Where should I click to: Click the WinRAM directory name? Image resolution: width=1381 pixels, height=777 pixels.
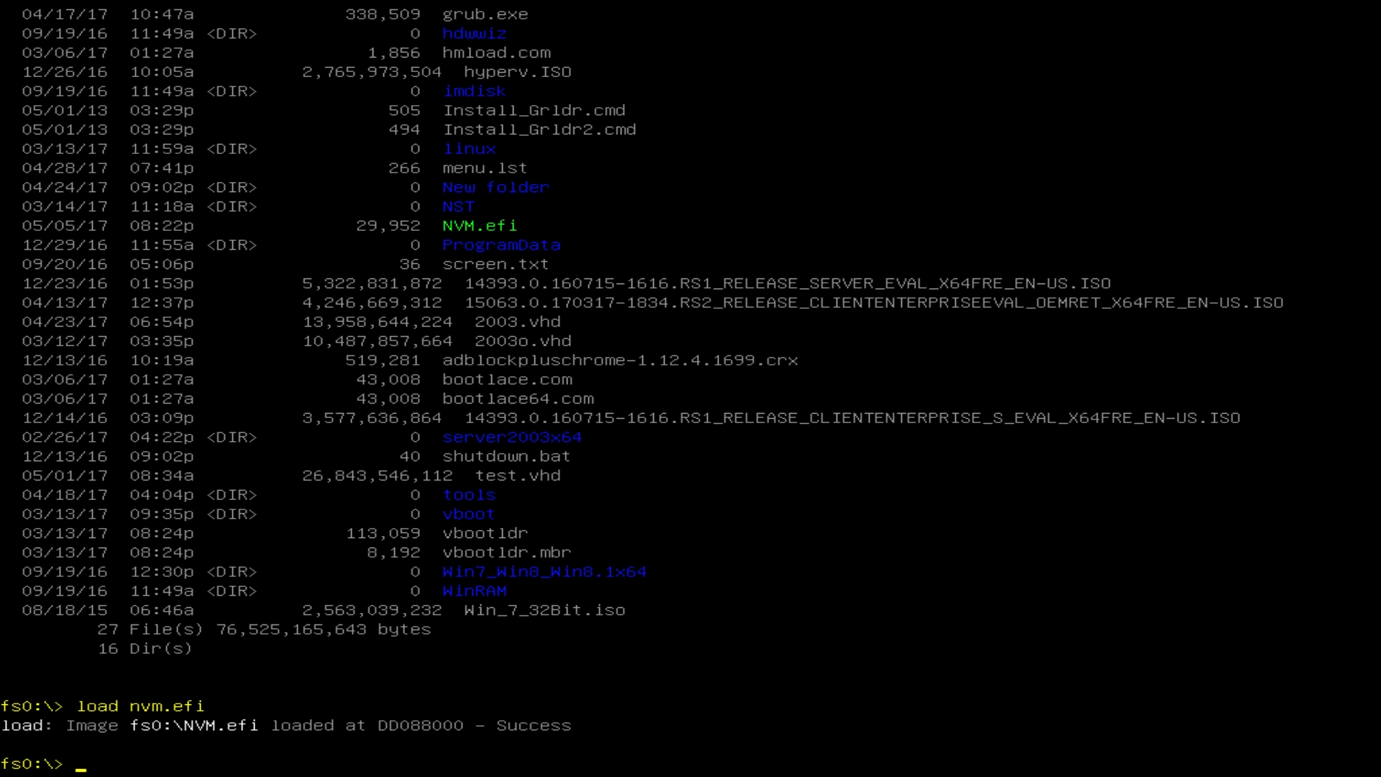[475, 591]
